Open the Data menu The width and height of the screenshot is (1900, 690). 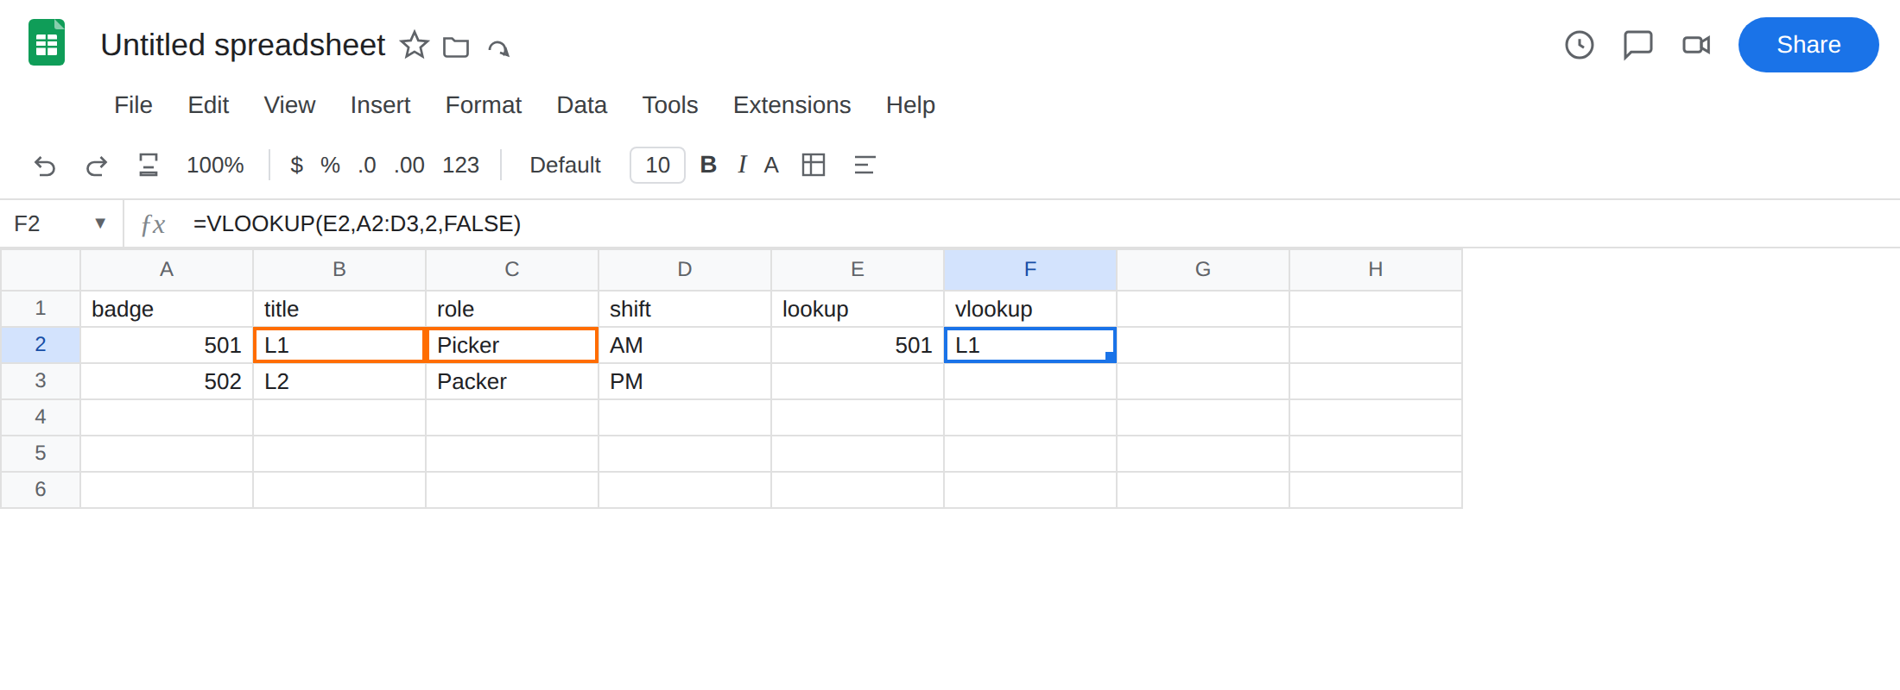pos(581,105)
